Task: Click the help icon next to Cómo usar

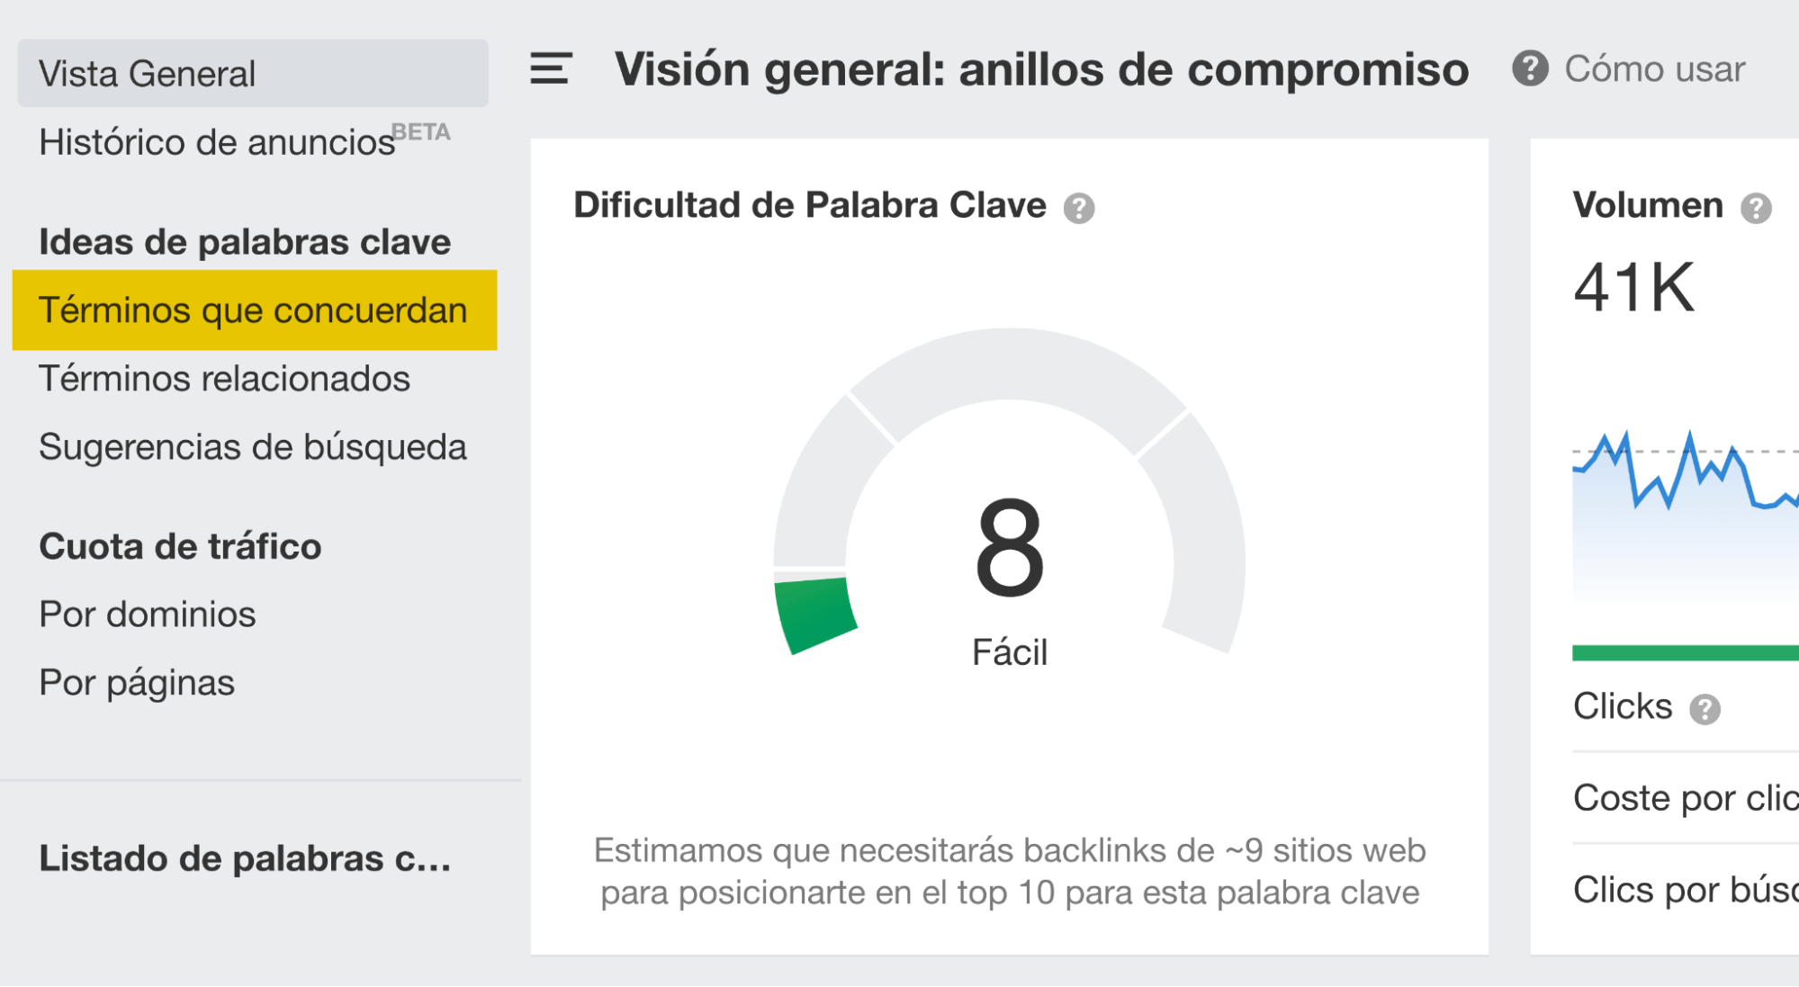Action: pos(1528,68)
